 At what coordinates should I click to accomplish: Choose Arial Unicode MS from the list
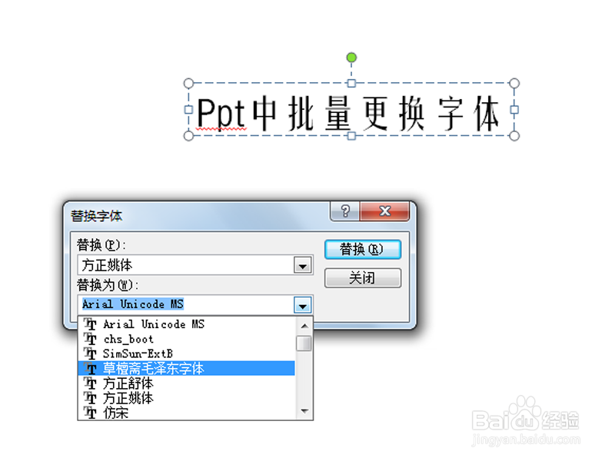(x=187, y=324)
